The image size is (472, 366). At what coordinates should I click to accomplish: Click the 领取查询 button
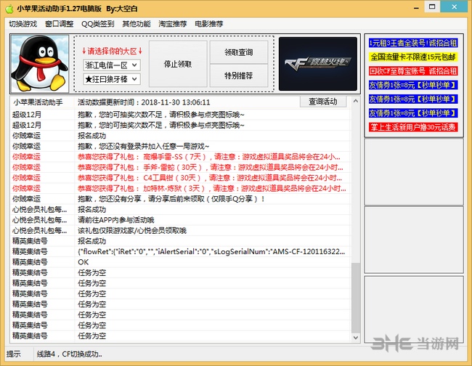pyautogui.click(x=239, y=52)
